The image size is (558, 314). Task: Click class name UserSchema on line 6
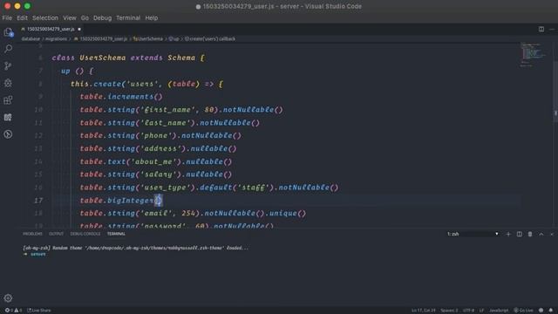point(103,58)
